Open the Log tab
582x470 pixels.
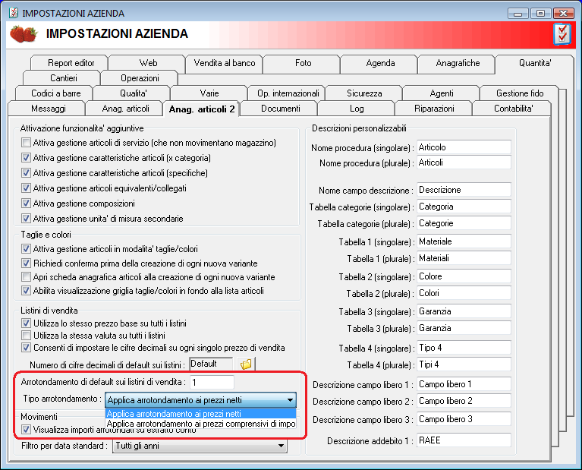coord(357,109)
